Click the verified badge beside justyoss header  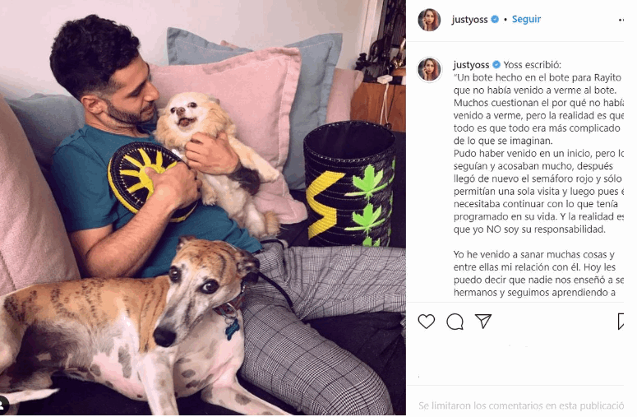[495, 19]
